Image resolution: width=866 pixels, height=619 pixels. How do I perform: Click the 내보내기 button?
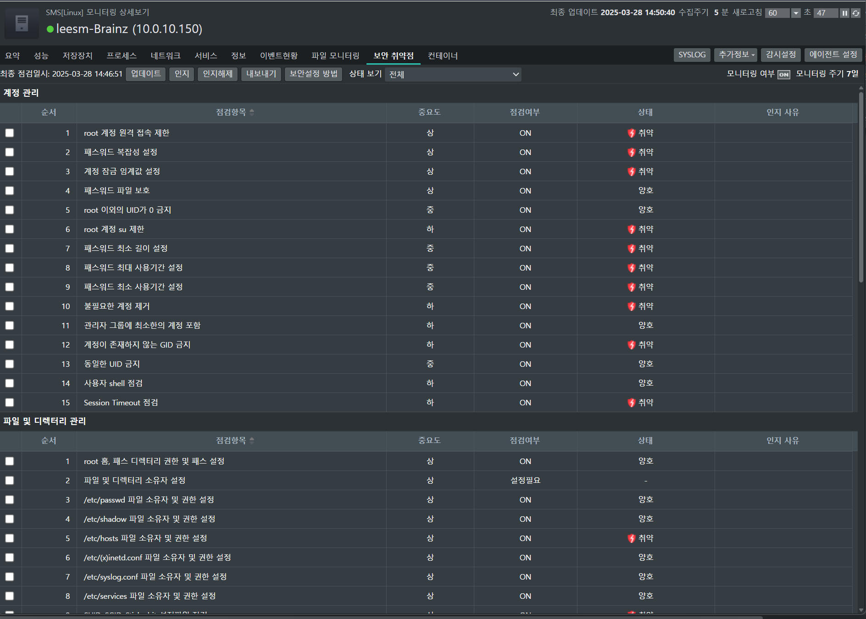click(261, 74)
